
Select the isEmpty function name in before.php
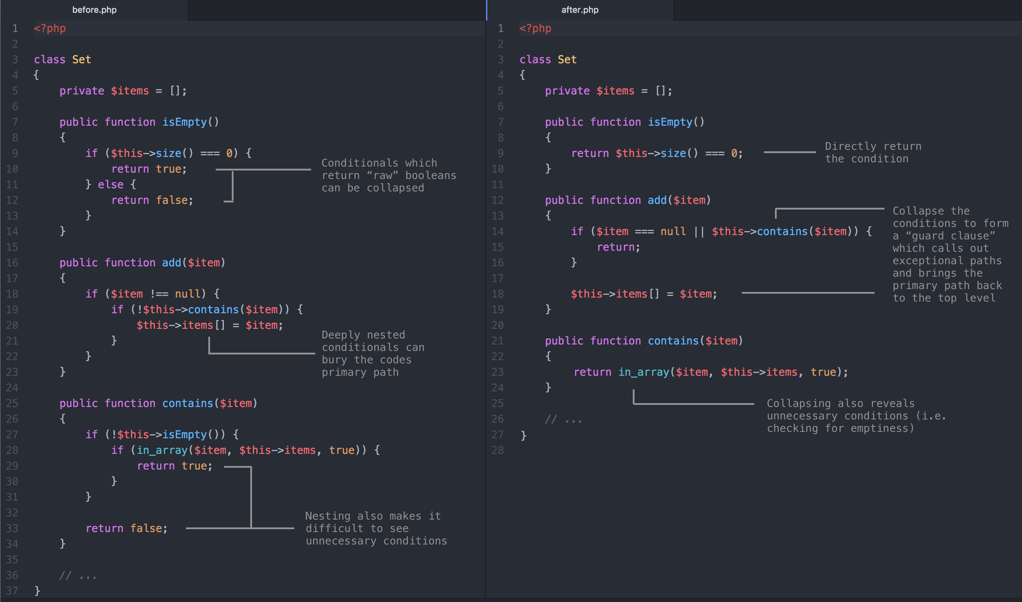coord(185,122)
